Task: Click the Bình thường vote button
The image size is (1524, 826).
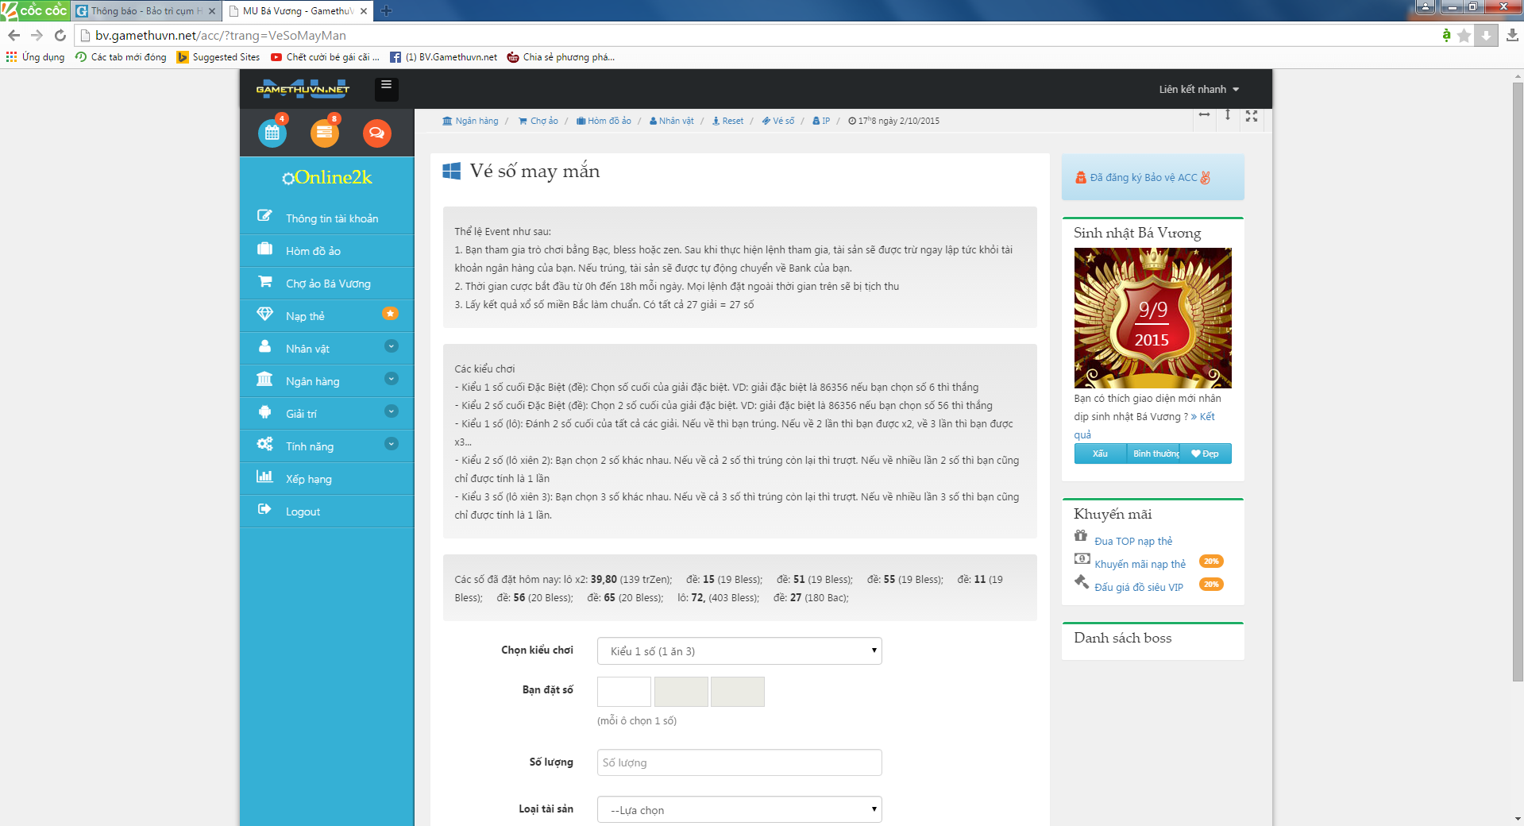Action: pos(1153,454)
